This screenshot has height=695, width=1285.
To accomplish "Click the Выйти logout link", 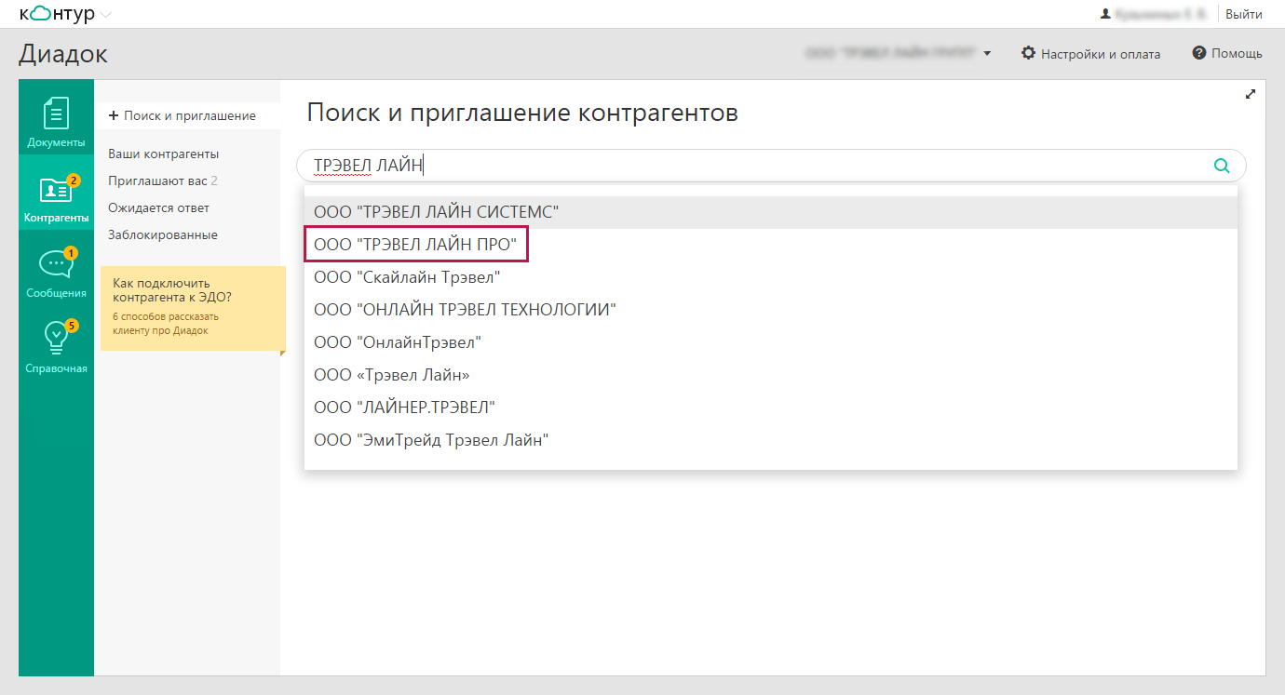I will [x=1244, y=14].
